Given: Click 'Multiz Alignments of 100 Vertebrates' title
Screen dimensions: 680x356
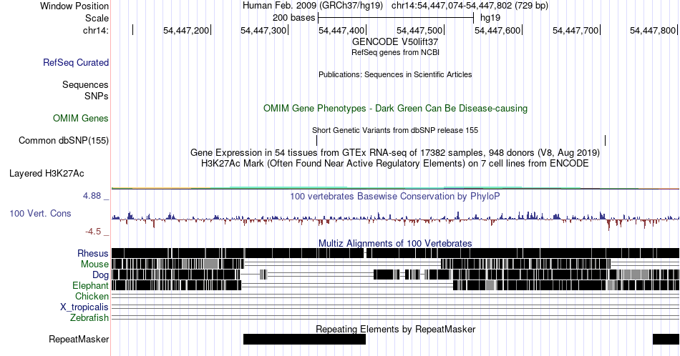Looking at the screenshot, I should click(395, 243).
